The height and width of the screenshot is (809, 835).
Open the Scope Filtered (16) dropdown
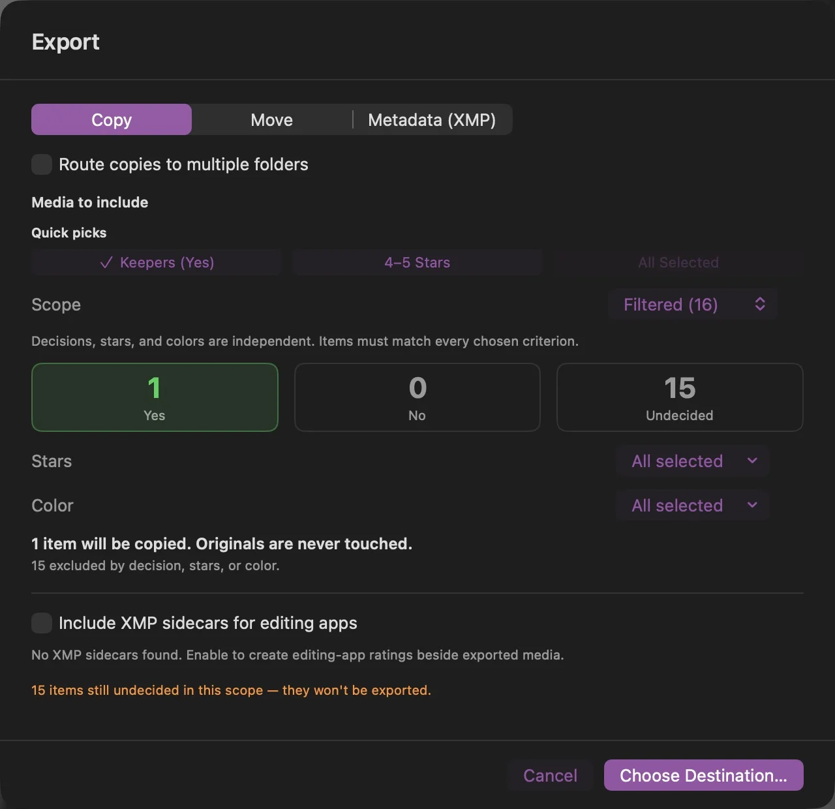(x=693, y=305)
